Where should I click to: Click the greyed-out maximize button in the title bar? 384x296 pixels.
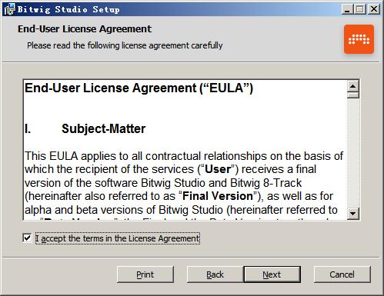pos(360,9)
